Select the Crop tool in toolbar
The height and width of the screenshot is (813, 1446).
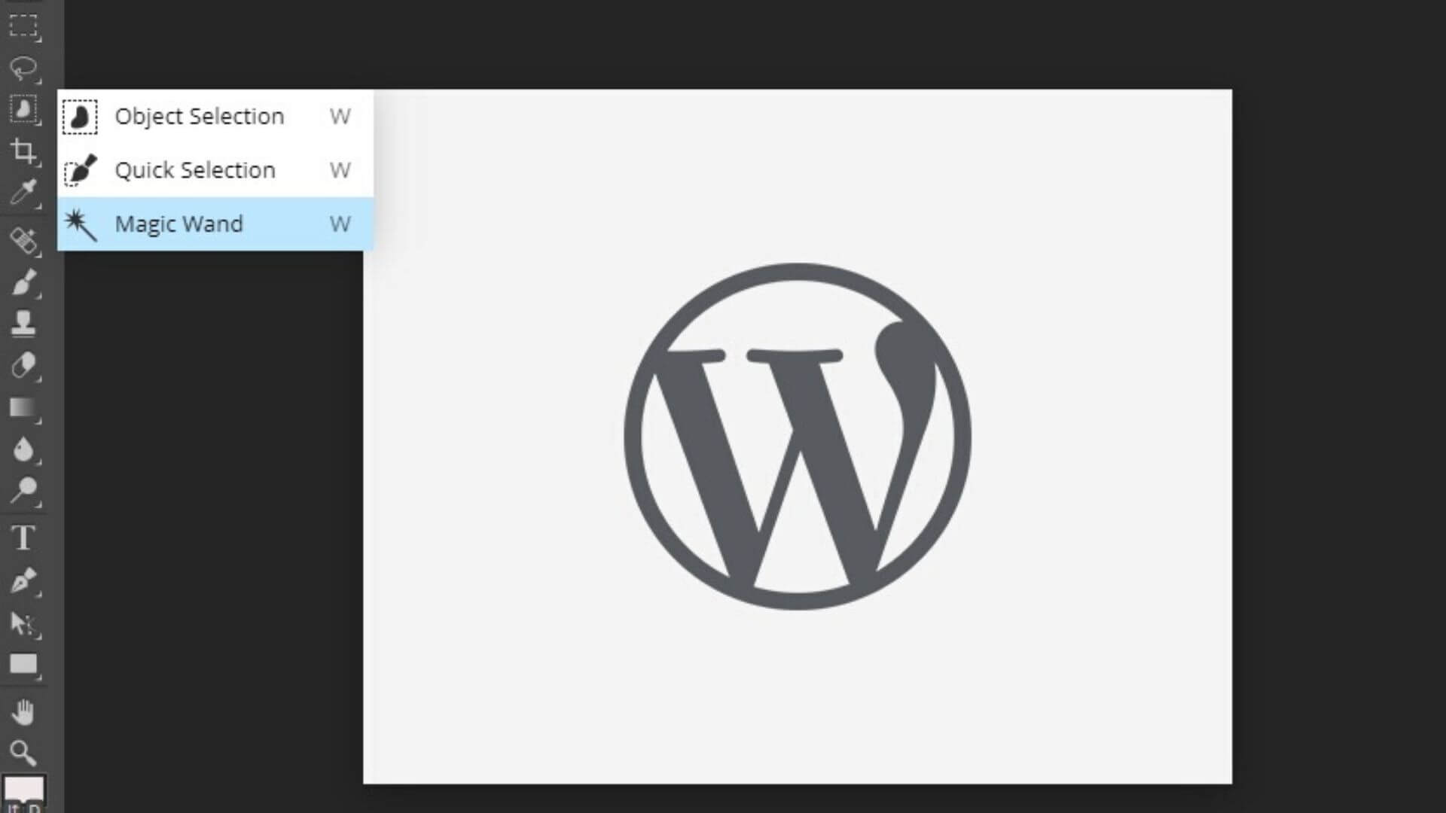click(24, 151)
